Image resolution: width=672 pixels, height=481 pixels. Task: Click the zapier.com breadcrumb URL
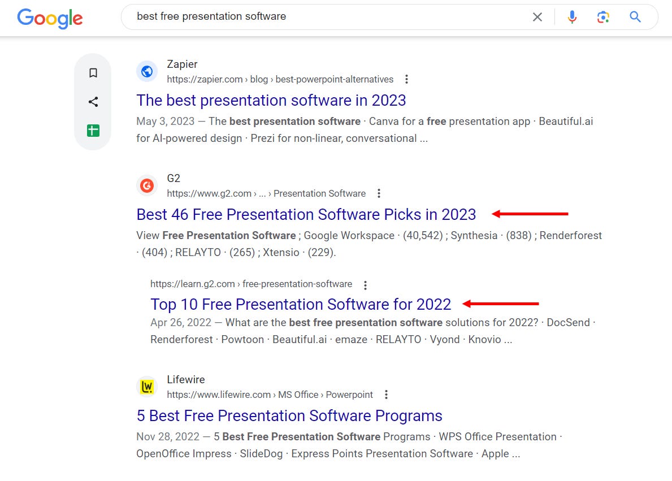(280, 79)
